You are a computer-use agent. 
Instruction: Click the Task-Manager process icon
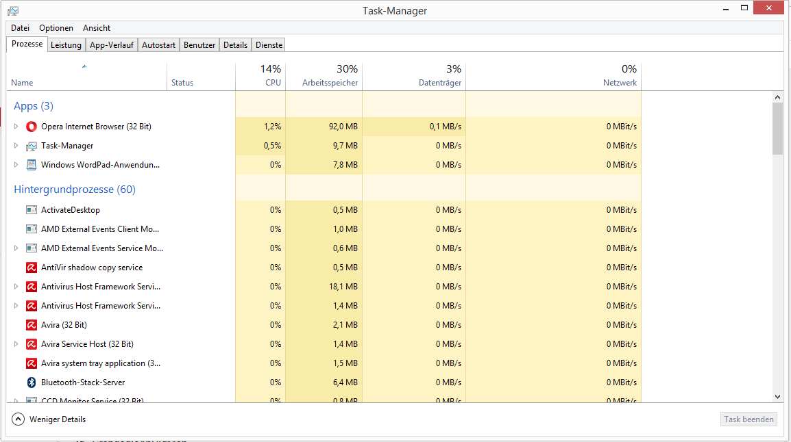click(x=32, y=146)
